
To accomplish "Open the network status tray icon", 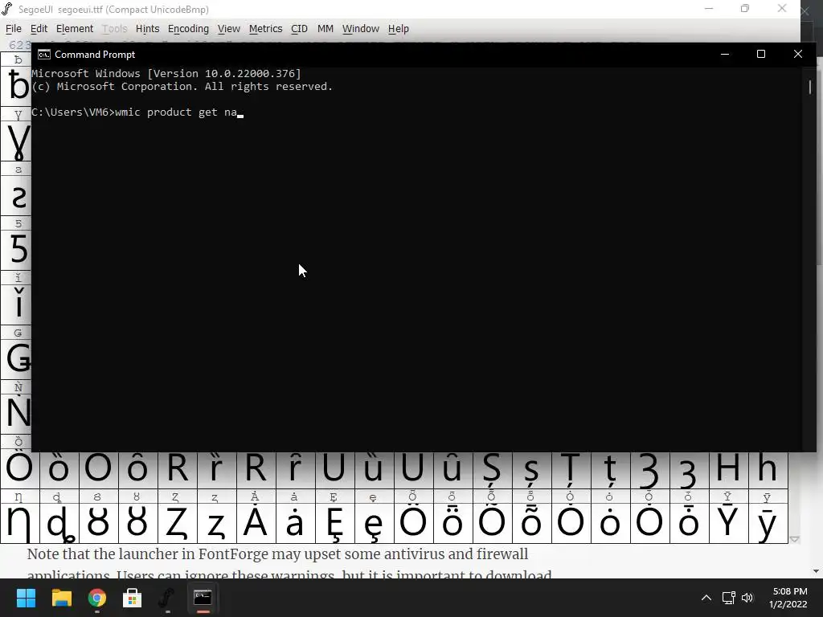I will [x=728, y=598].
